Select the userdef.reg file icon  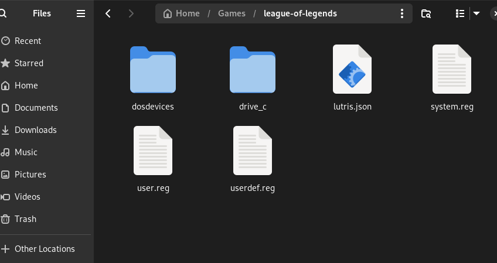[x=252, y=151]
